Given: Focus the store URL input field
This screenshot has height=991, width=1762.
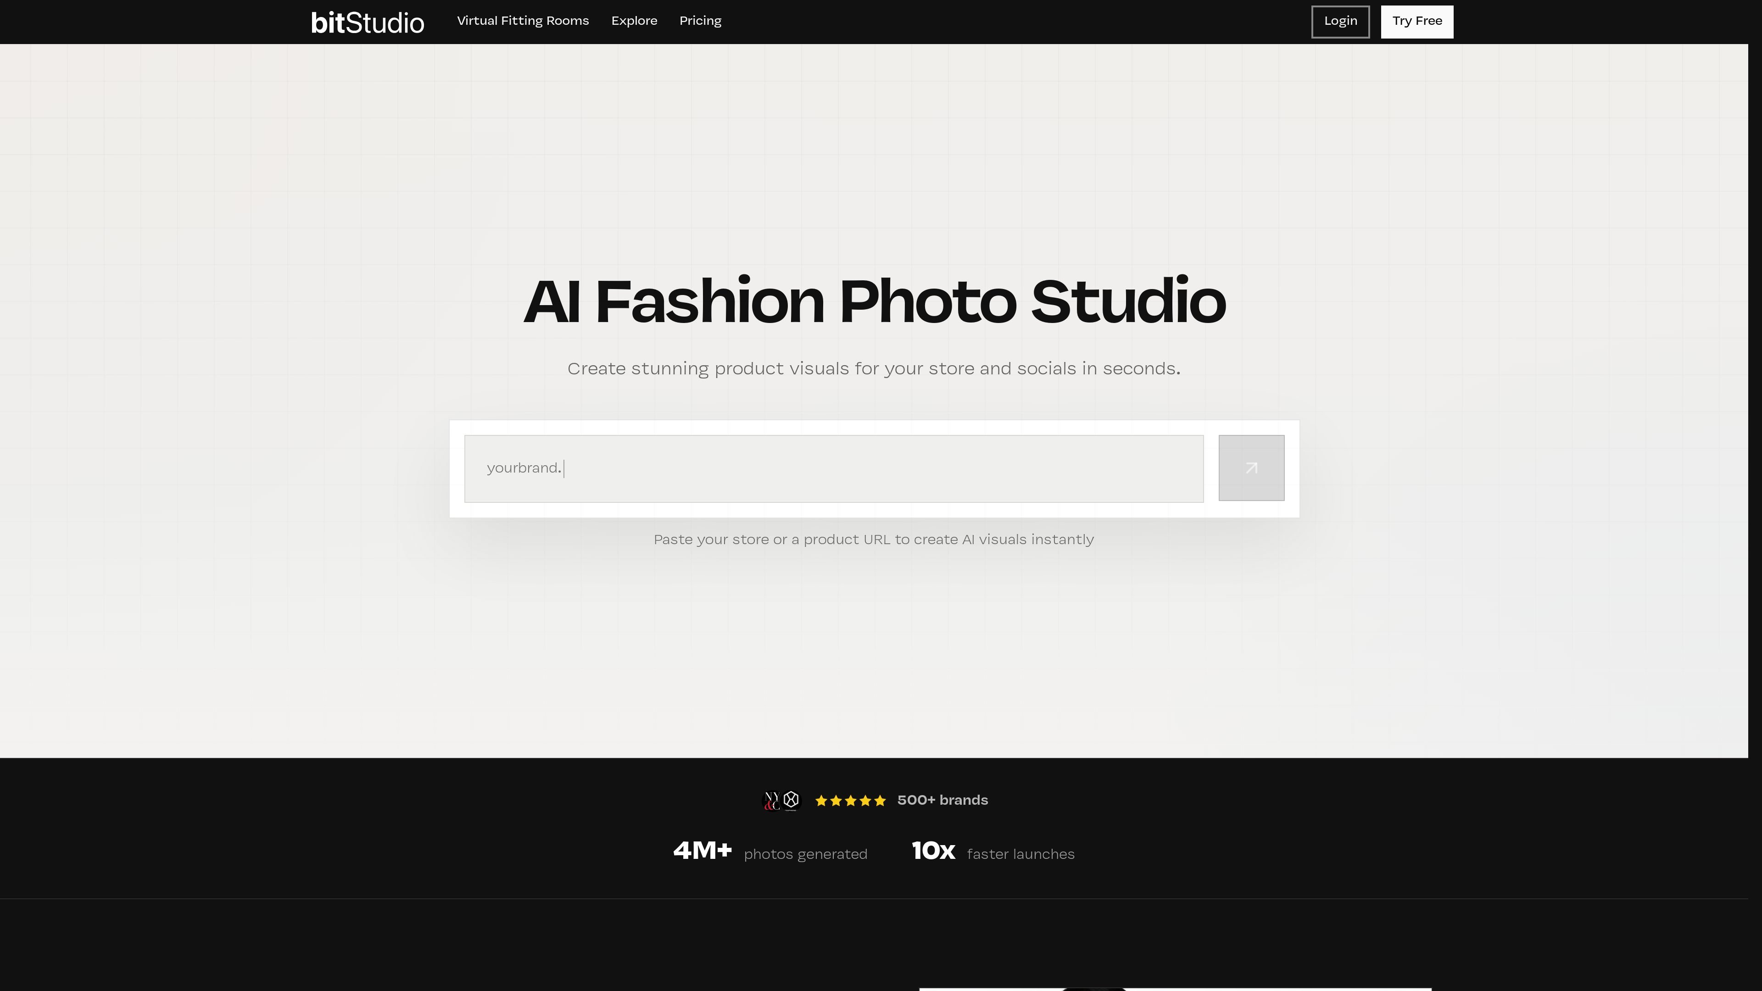Looking at the screenshot, I should click(834, 468).
